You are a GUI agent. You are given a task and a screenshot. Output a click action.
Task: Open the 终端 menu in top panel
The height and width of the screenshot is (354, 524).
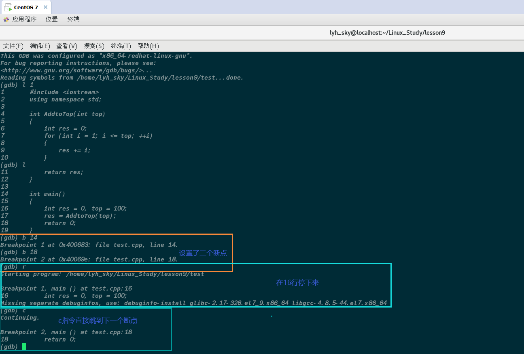click(x=73, y=19)
